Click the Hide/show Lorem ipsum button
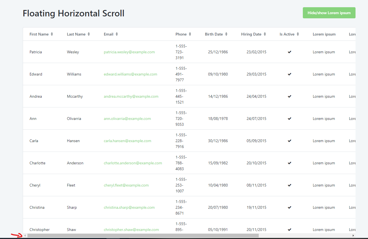 (329, 13)
